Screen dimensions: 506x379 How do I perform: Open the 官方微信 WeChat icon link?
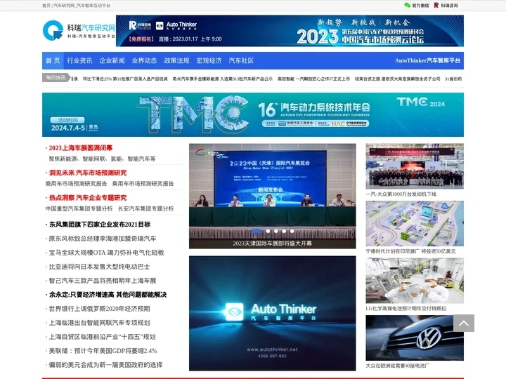point(417,5)
